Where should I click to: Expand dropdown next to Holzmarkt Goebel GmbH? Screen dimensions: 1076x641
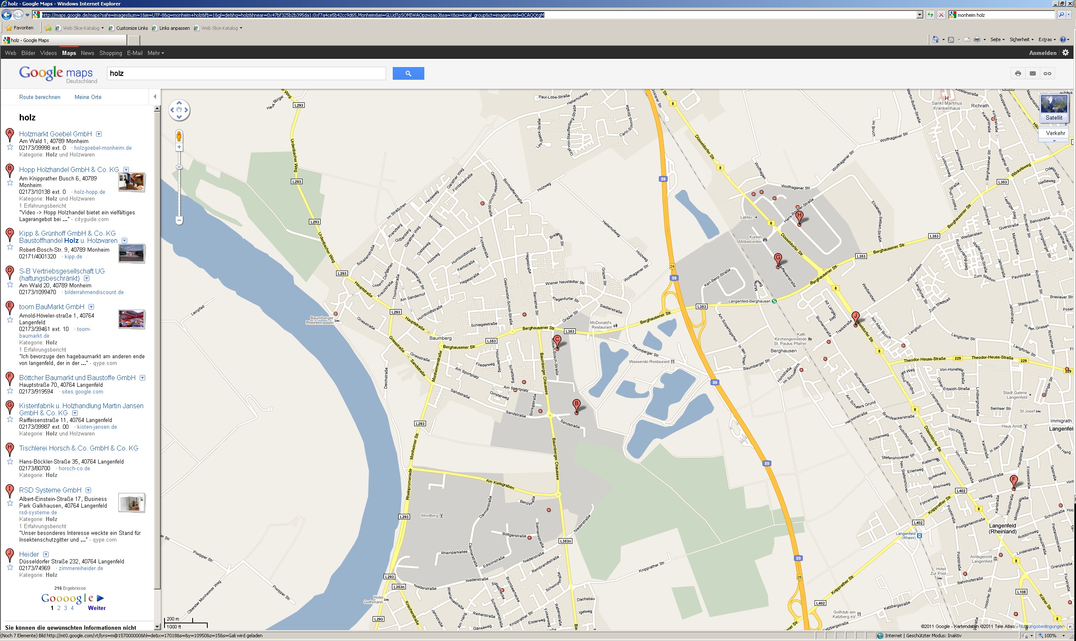tap(99, 134)
